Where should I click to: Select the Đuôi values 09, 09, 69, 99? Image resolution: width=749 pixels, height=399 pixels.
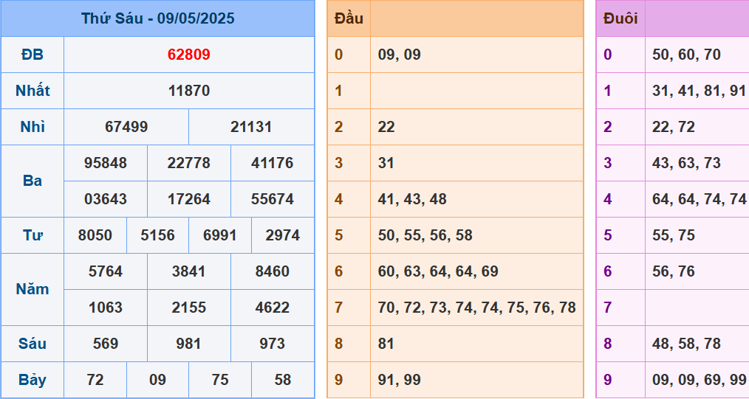pos(700,380)
